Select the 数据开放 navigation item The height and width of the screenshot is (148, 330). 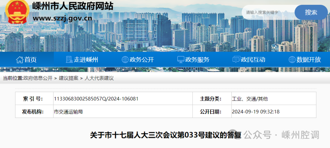[x=309, y=60]
